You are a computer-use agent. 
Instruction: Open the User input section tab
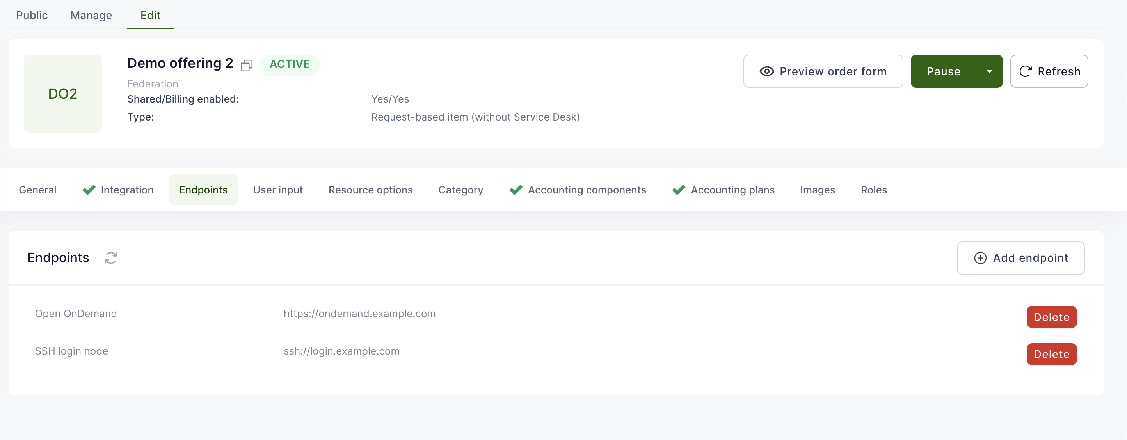point(278,190)
